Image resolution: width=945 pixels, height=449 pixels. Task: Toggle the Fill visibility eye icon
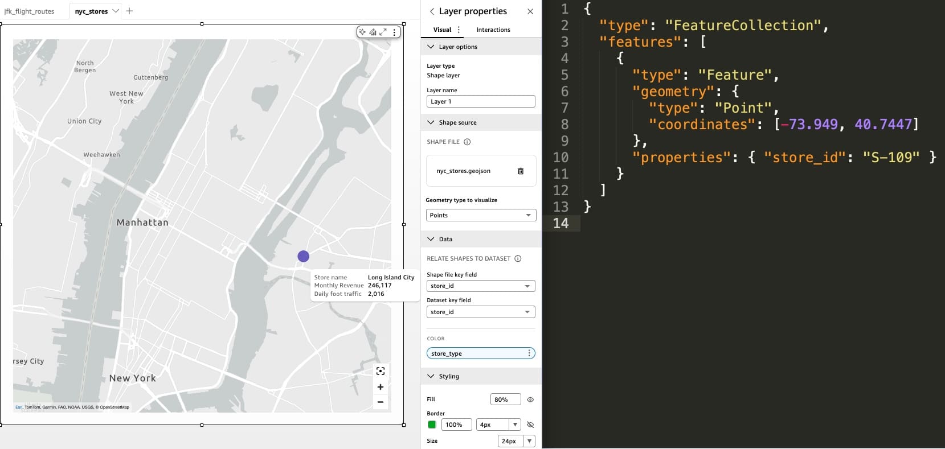pos(530,399)
